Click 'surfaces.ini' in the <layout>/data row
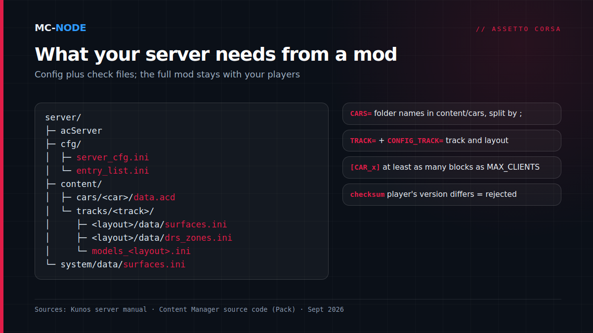This screenshot has height=333, width=593. point(196,224)
